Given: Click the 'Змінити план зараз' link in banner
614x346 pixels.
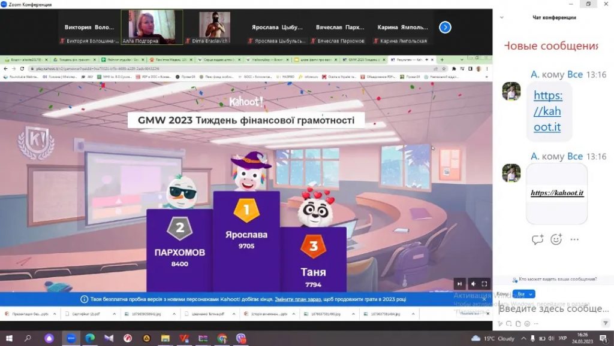Looking at the screenshot, I should tap(297, 299).
